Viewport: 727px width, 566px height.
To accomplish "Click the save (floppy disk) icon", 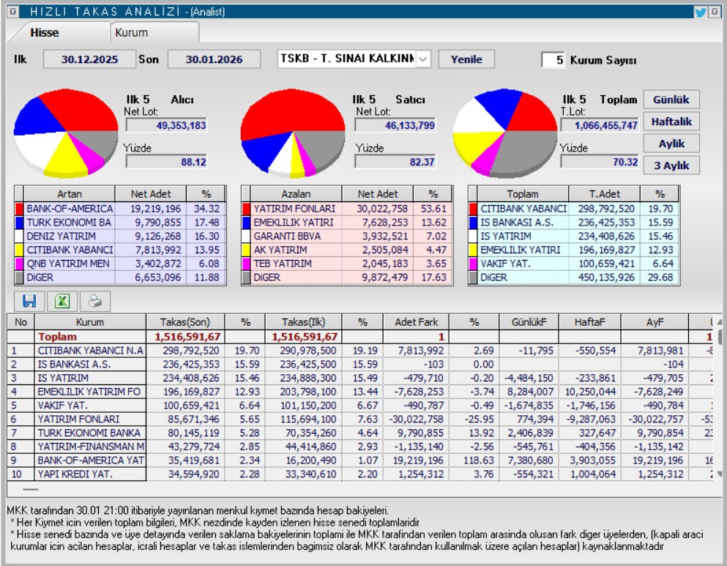I will (x=29, y=302).
